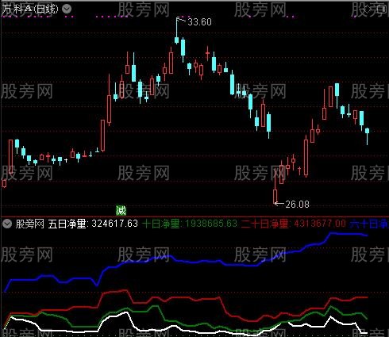Click the green 减 signal marker

[x=121, y=211]
